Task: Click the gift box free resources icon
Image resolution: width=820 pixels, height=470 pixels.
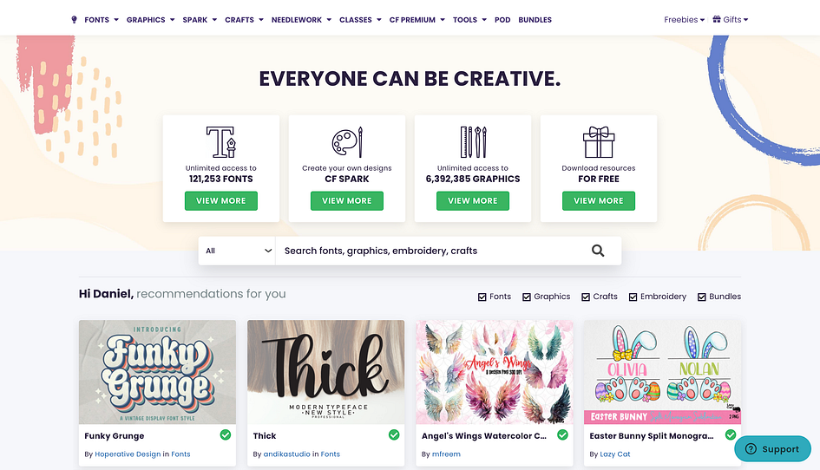Action: [598, 141]
